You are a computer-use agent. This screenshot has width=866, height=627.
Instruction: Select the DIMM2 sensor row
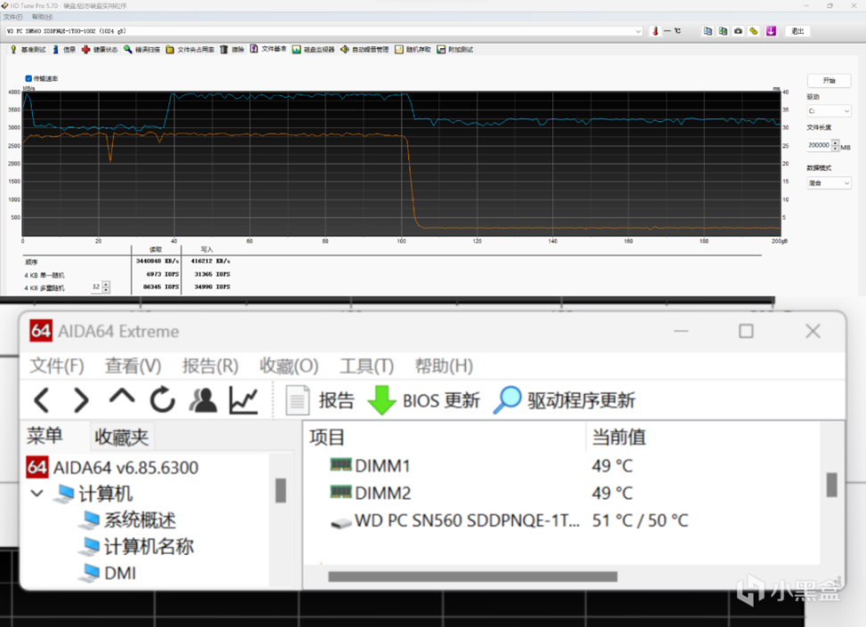click(561, 493)
